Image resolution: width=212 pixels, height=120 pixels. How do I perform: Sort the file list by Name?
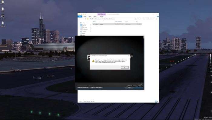pos(94,22)
